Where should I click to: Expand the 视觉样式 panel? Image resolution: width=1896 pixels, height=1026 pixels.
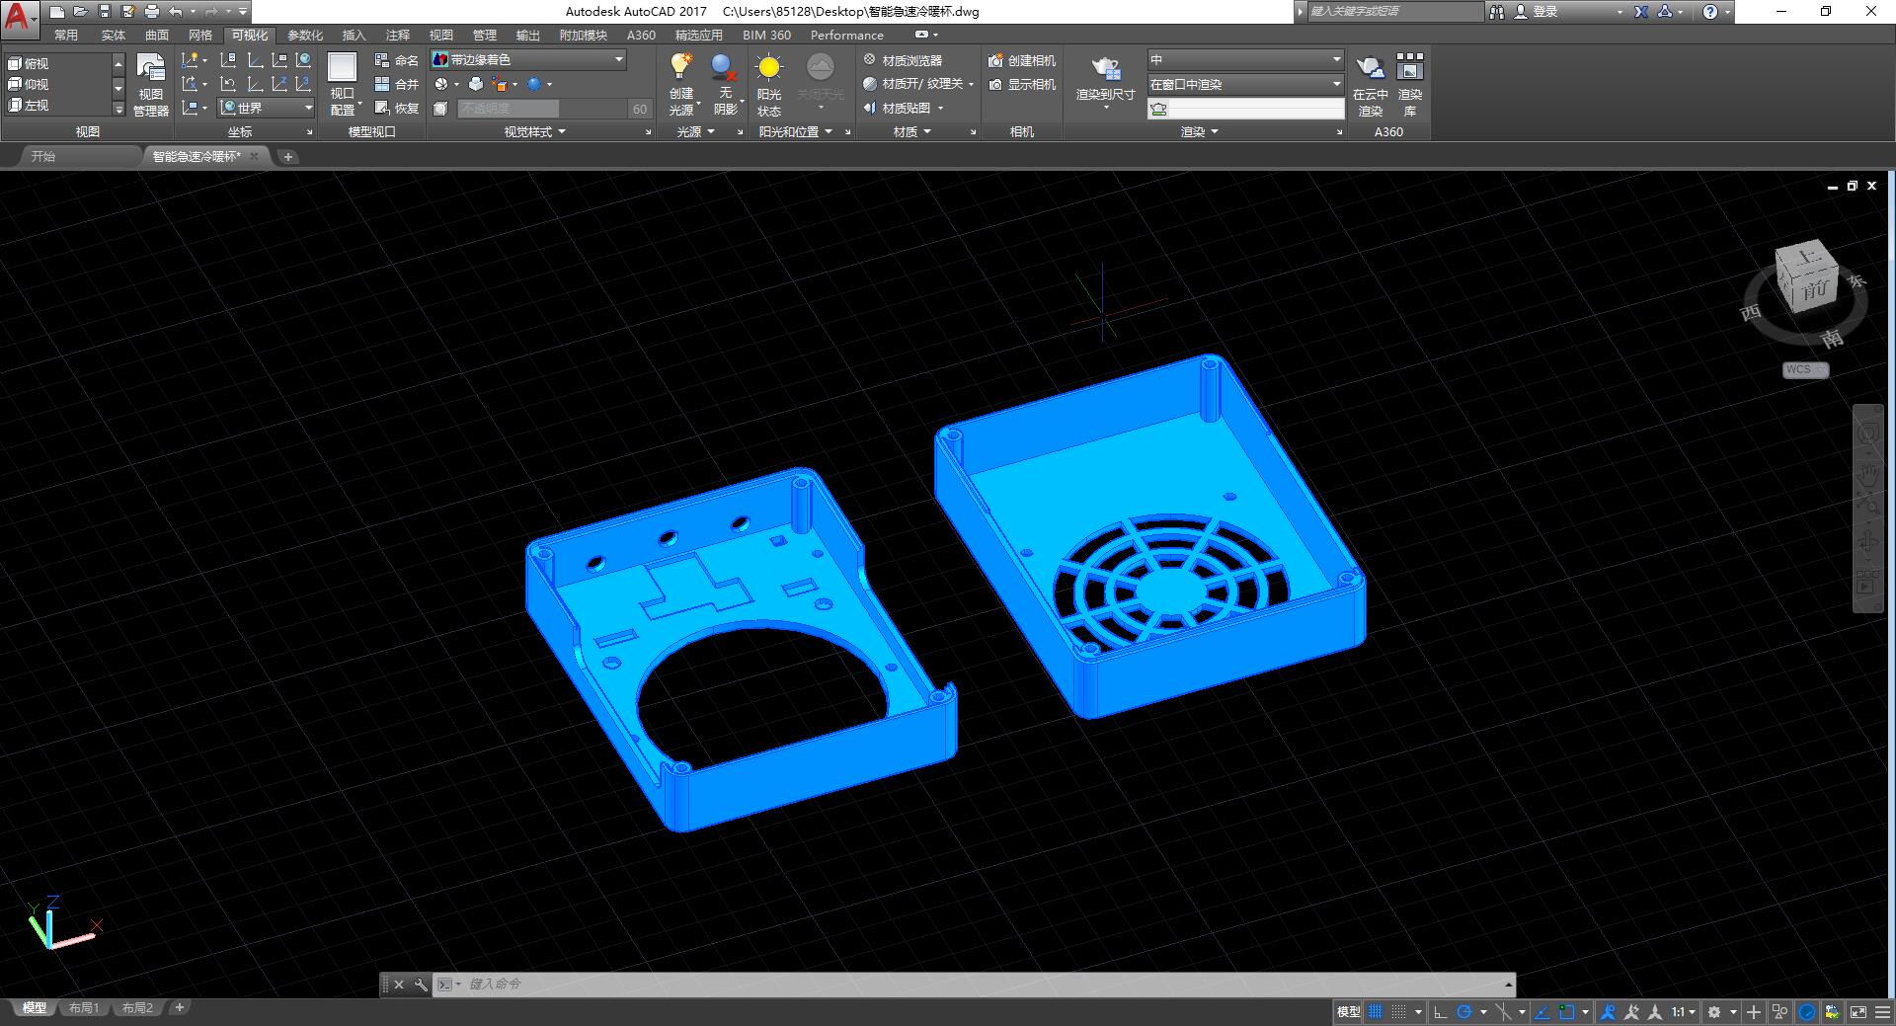[535, 131]
